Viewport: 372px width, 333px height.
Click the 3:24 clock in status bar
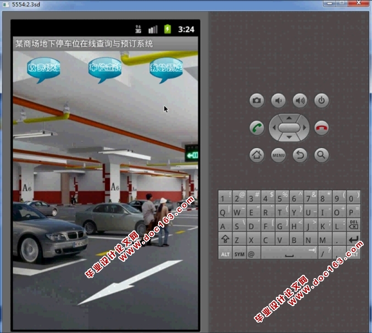click(x=186, y=30)
